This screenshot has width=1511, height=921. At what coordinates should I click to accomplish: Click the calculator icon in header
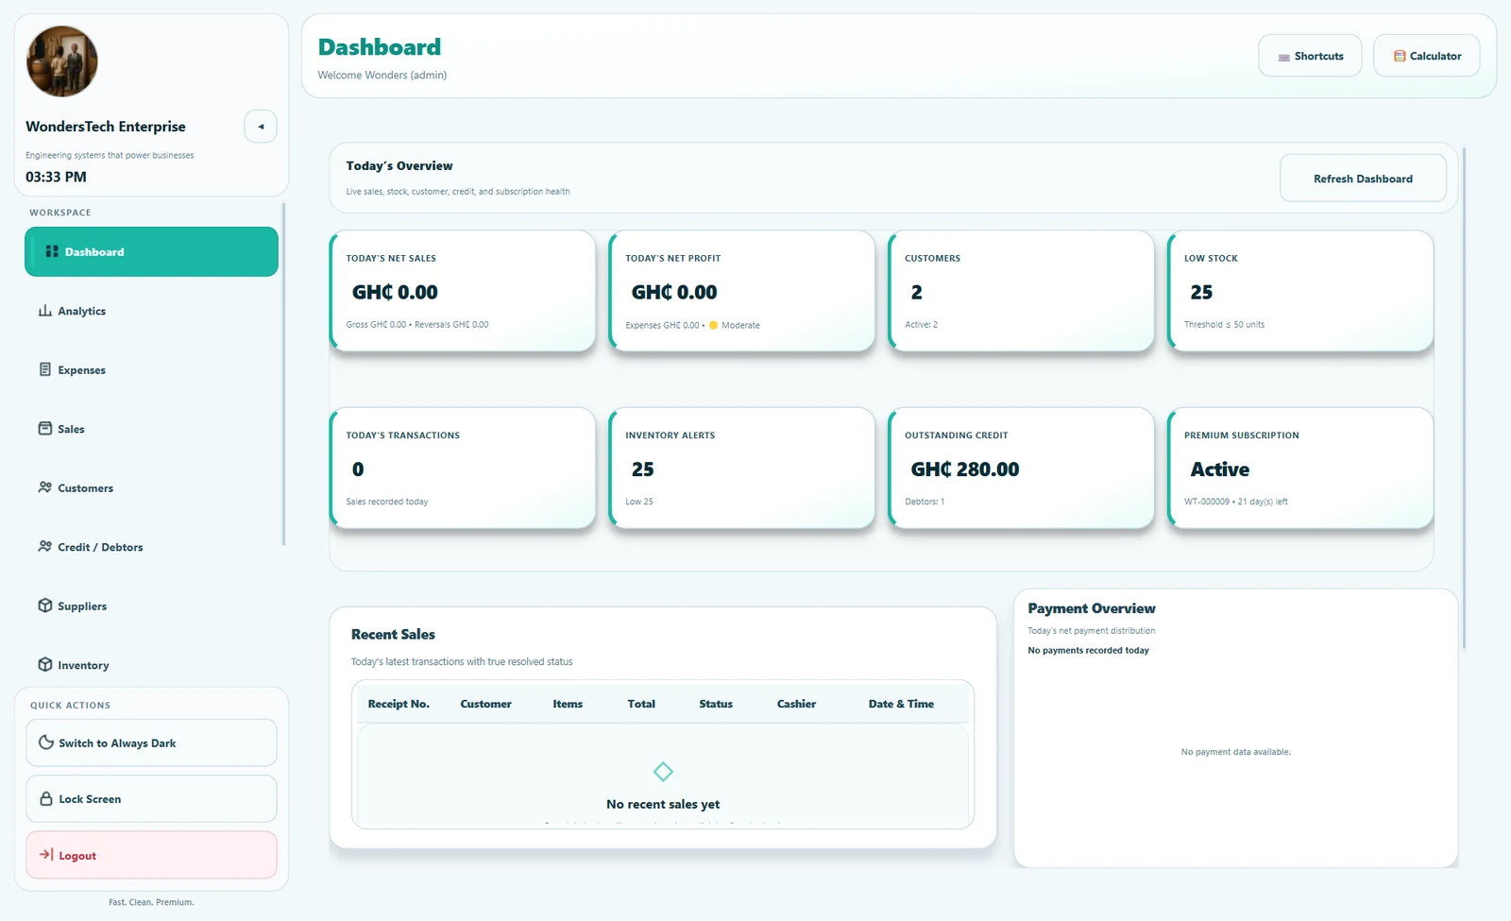(1400, 56)
